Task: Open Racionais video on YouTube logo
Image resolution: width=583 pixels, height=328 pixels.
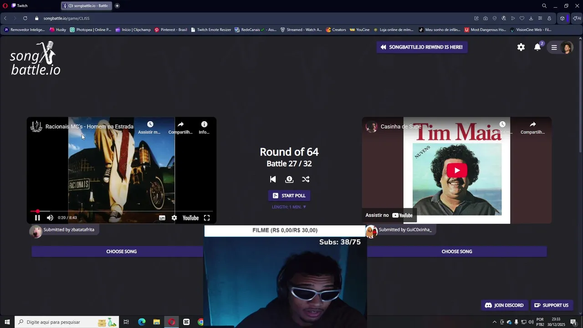Action: click(190, 218)
